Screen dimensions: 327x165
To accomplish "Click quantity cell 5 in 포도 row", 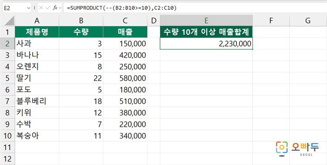I will [81, 90].
